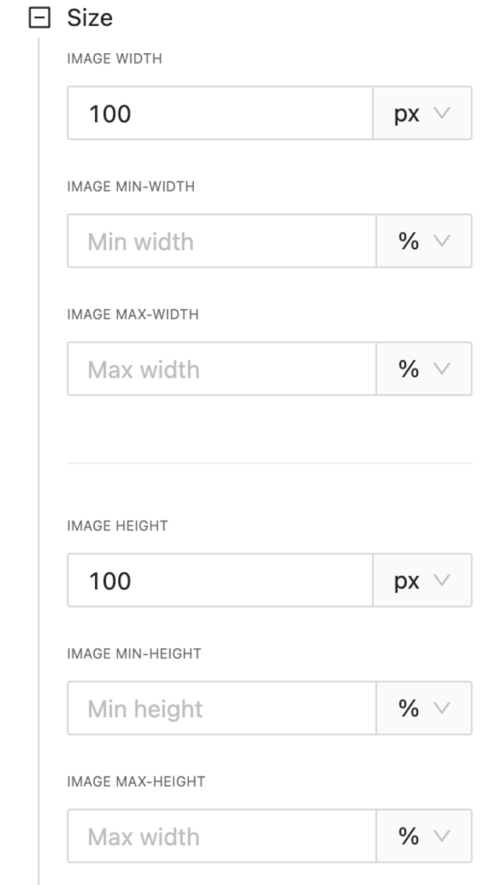This screenshot has height=885, width=494.
Task: Click the Image Height value field
Action: point(220,580)
